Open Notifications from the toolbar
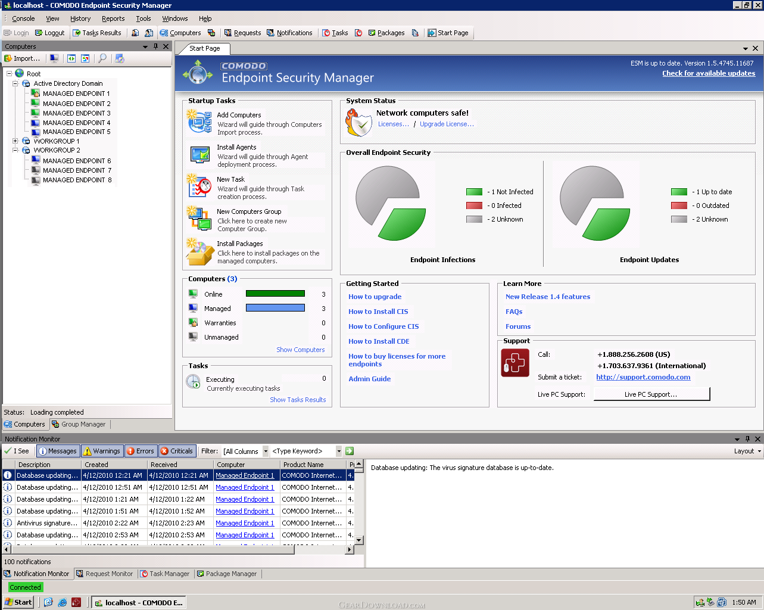Screen dimensions: 764x610 289,33
